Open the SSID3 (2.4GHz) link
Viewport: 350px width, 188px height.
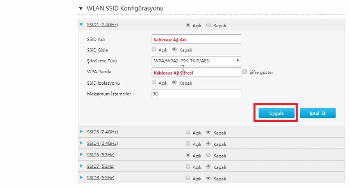pyautogui.click(x=102, y=132)
